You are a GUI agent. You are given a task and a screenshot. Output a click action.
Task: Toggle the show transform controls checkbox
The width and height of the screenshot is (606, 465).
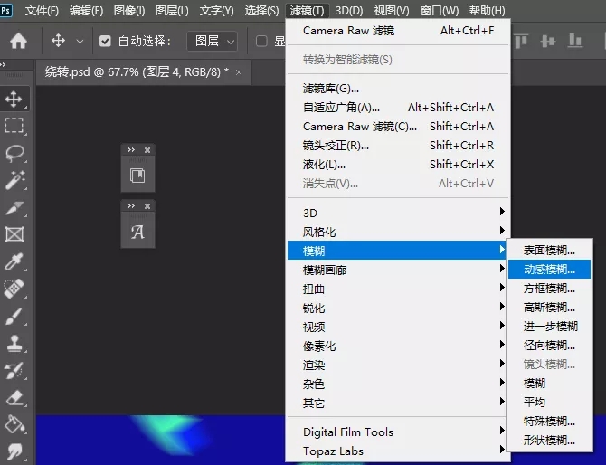point(261,41)
